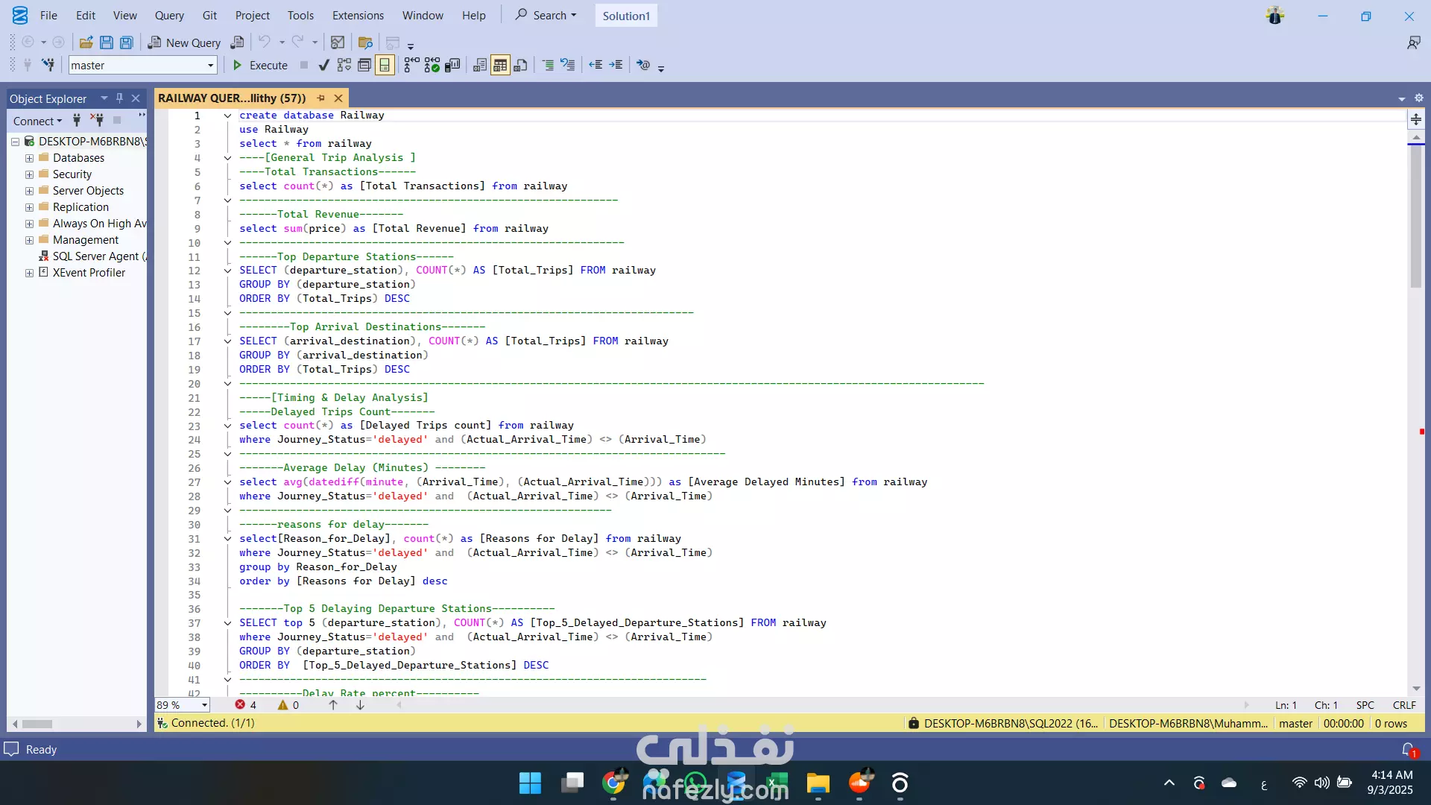Click the Save All icon
The image size is (1431, 805).
[x=127, y=42]
